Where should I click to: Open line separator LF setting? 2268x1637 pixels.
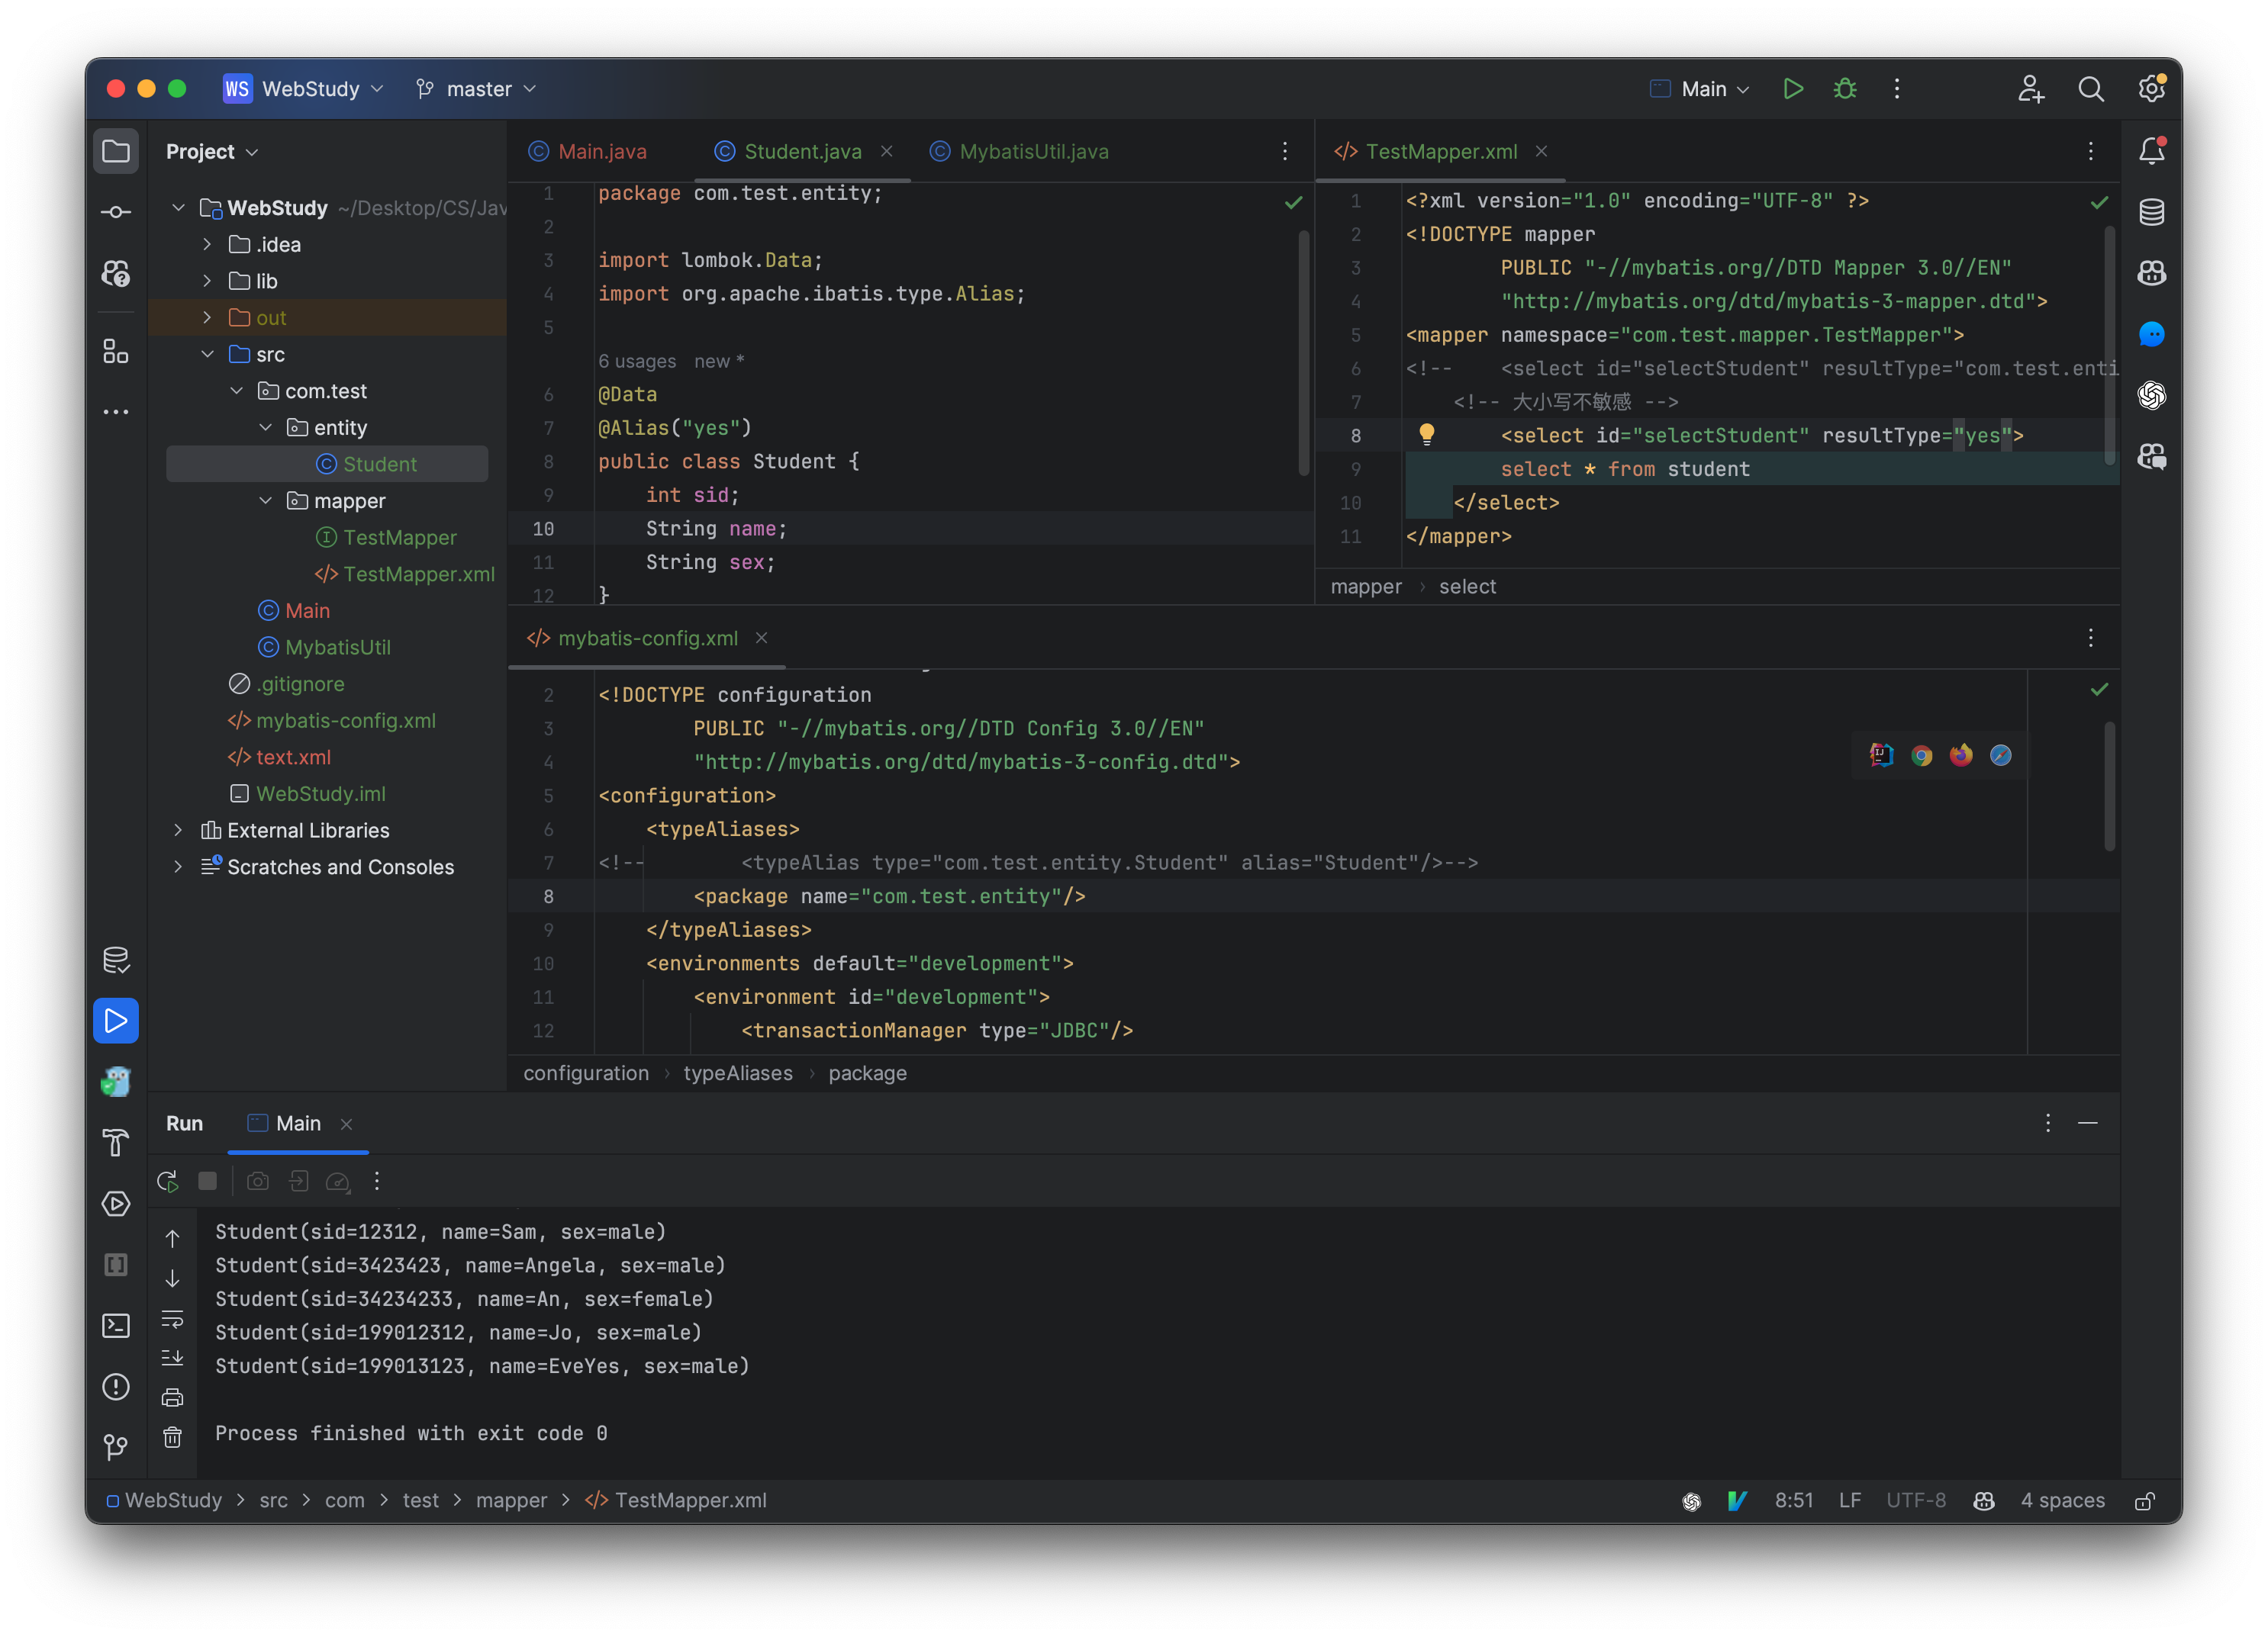tap(1849, 1501)
